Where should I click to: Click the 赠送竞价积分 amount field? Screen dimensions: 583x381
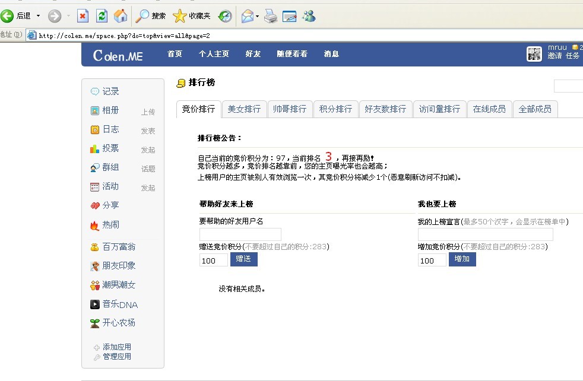tap(213, 260)
